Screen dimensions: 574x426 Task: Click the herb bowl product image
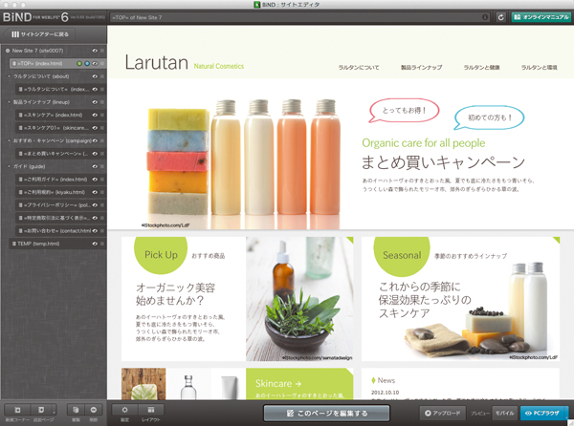299,299
